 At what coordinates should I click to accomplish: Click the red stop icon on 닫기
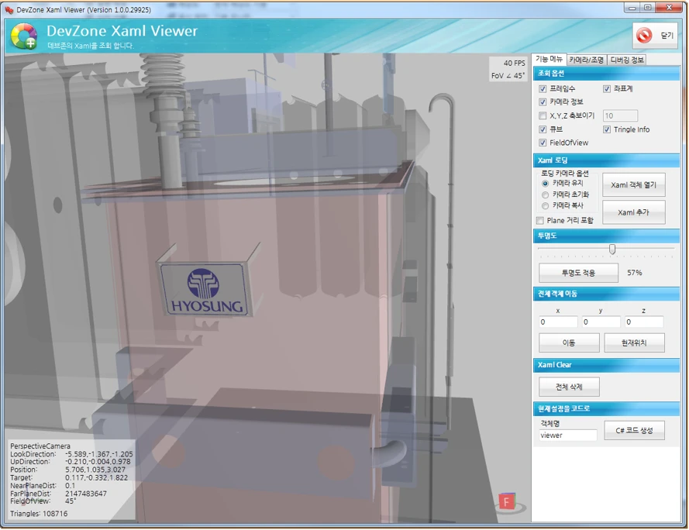[644, 35]
